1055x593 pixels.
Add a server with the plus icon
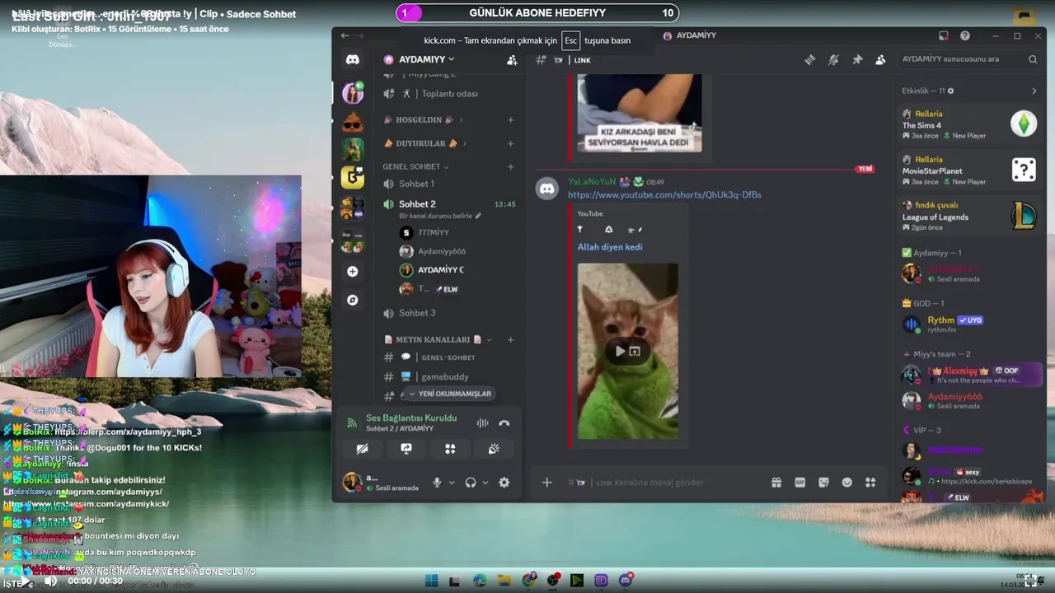[353, 272]
